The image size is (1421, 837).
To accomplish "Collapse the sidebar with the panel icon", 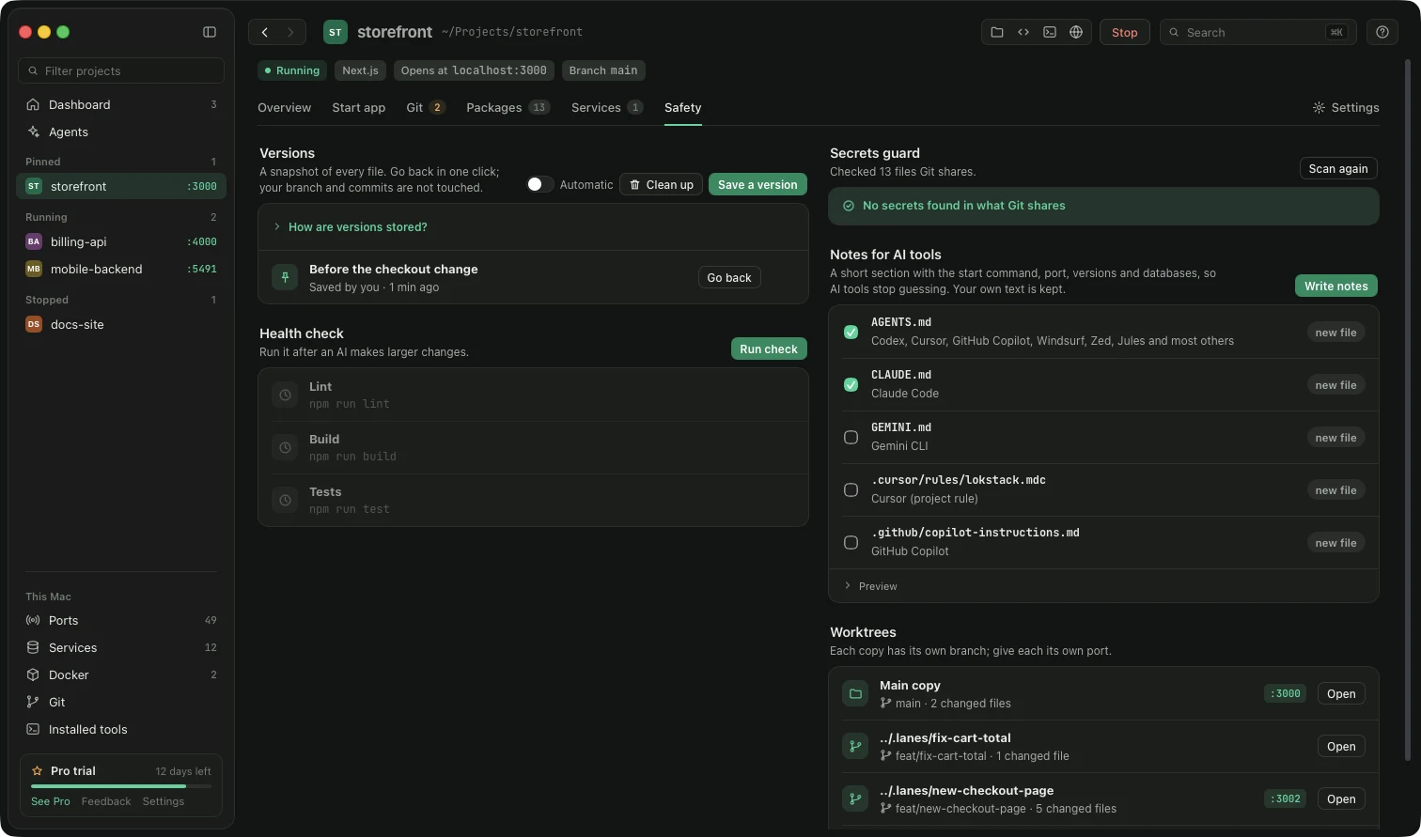I will click(x=210, y=32).
